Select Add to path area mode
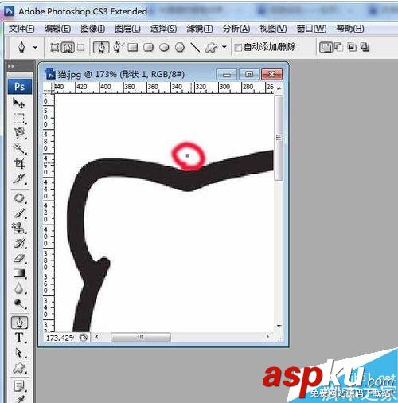The image size is (398, 403). pyautogui.click(x=326, y=48)
